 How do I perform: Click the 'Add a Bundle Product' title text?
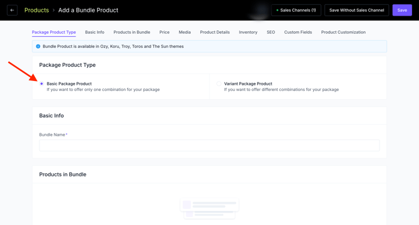88,10
